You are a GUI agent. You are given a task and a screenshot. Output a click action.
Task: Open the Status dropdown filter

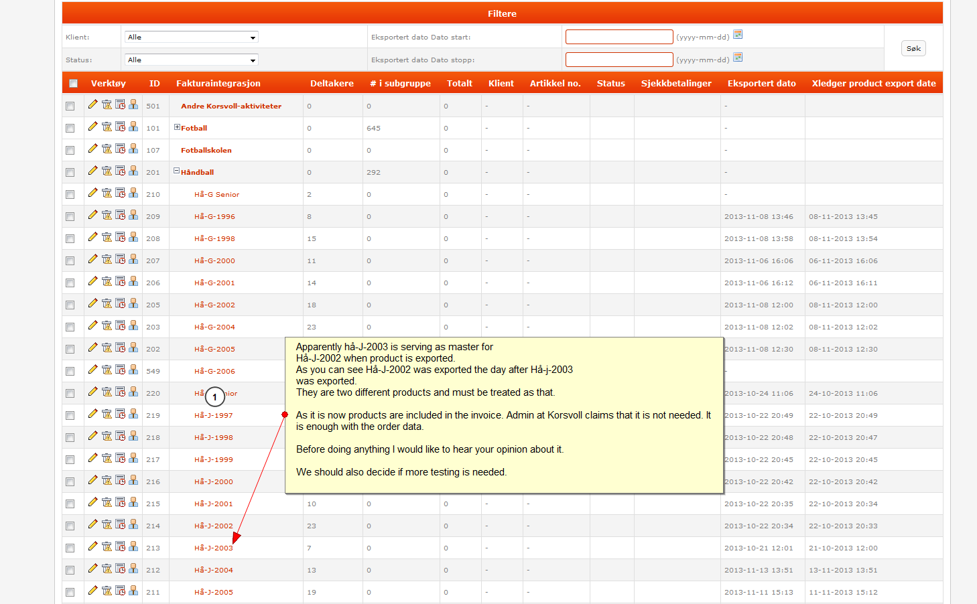tap(192, 60)
